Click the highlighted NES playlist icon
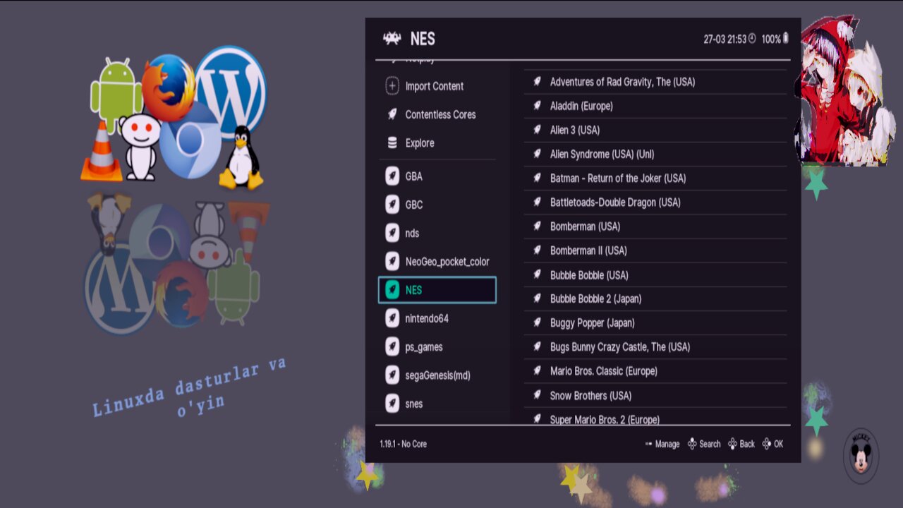 [392, 290]
